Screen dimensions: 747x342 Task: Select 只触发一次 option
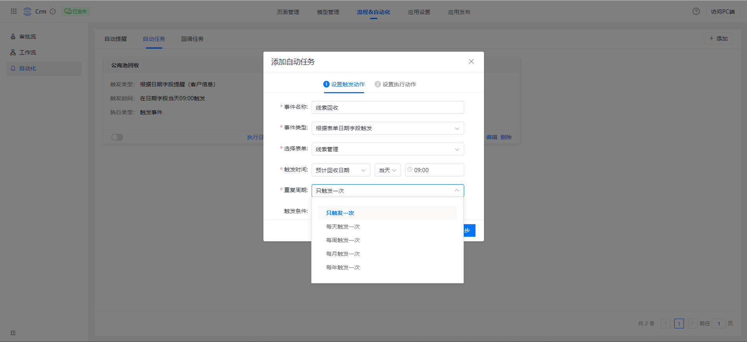tap(388, 213)
